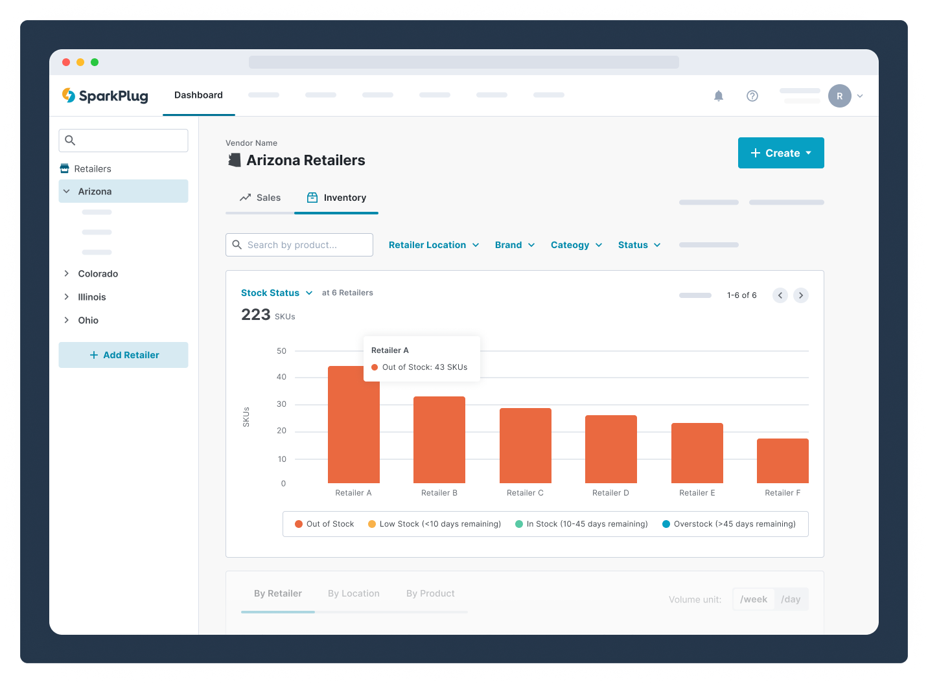
Task: Switch to By Product tab
Action: pos(430,593)
